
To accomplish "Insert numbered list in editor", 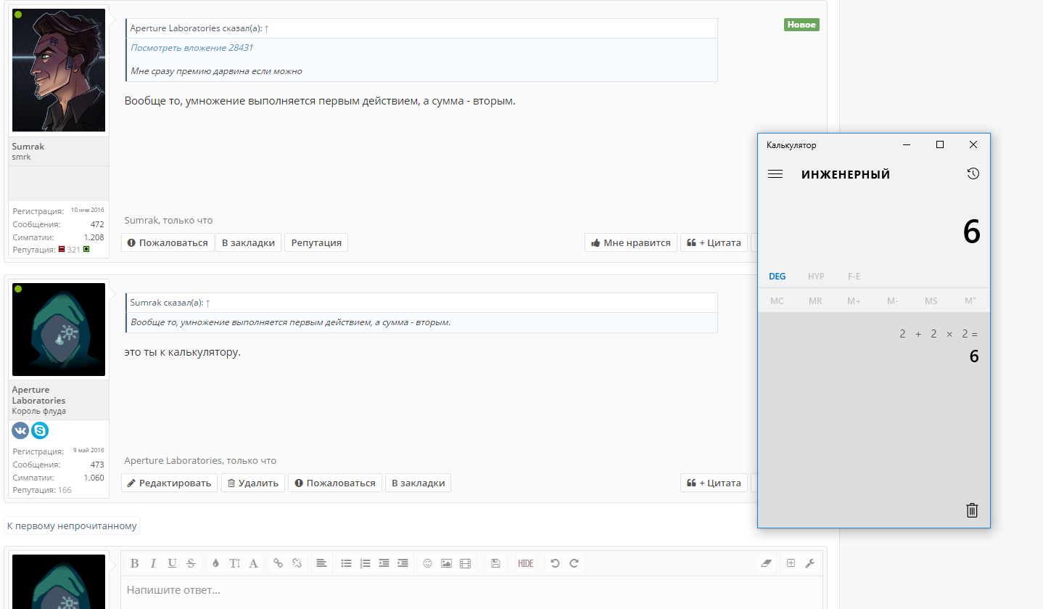I will pyautogui.click(x=365, y=563).
